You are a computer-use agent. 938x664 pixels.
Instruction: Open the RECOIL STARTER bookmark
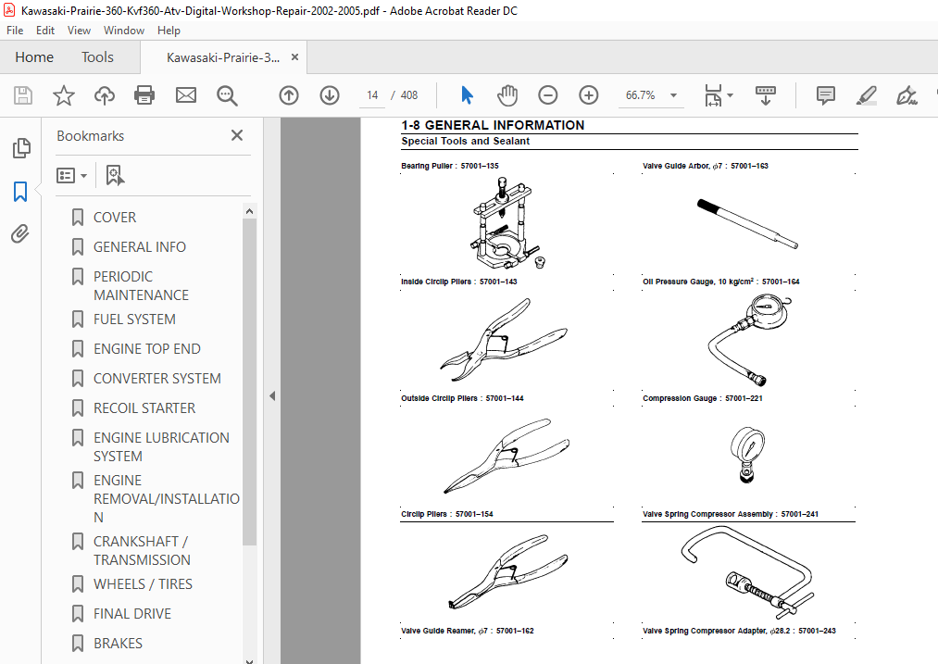(x=144, y=408)
